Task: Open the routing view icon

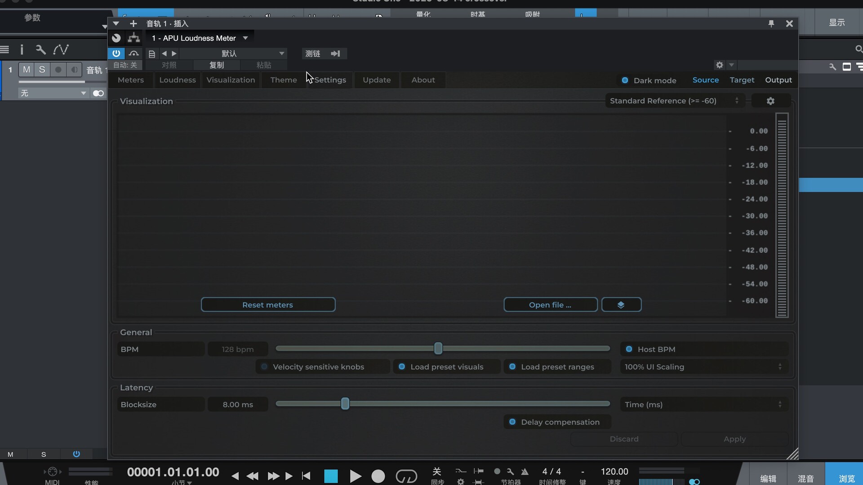Action: (133, 38)
